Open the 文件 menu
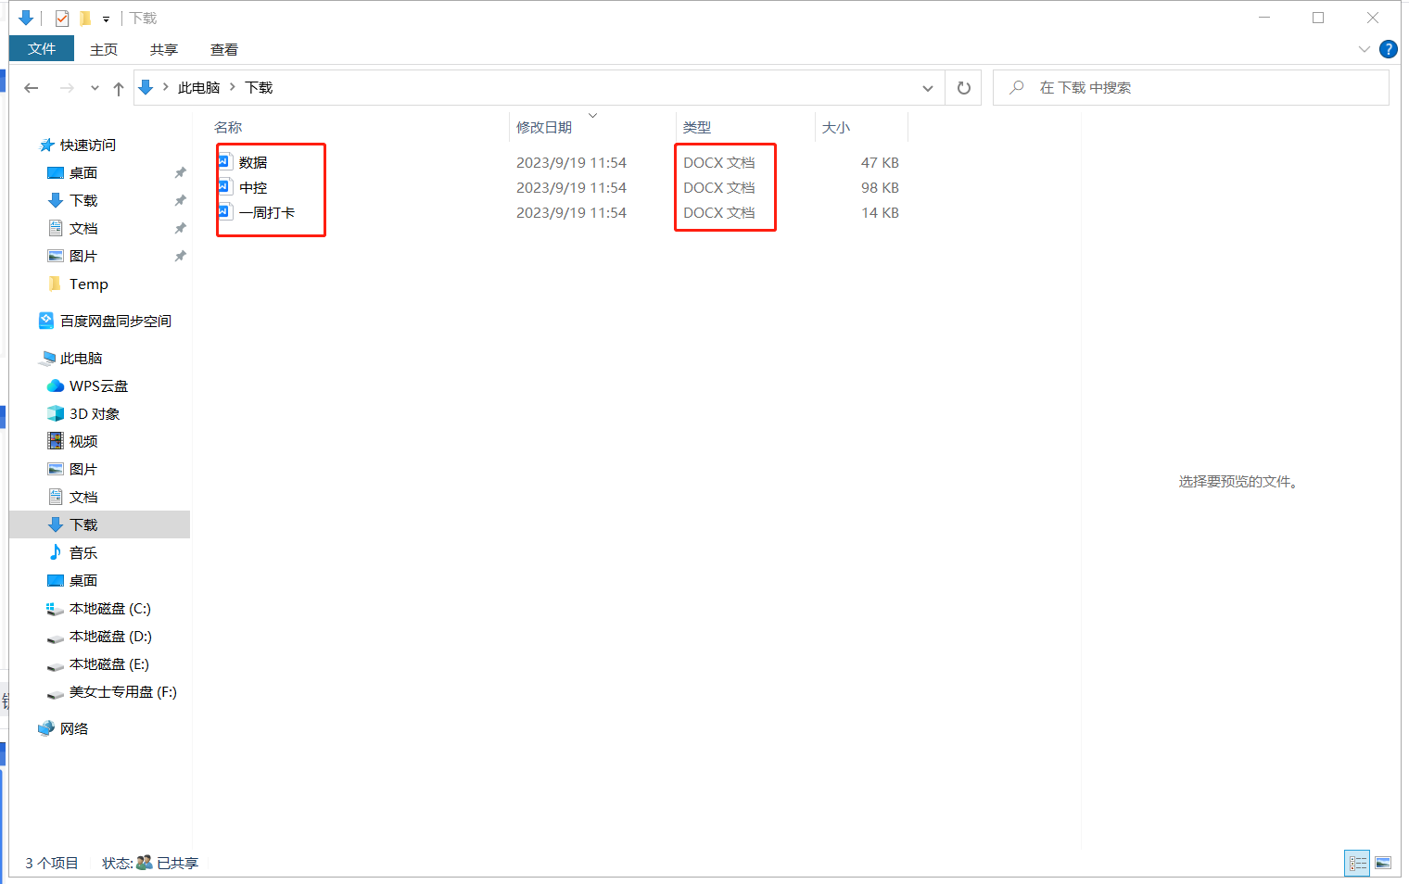Viewport: 1409px width, 884px height. [x=41, y=49]
